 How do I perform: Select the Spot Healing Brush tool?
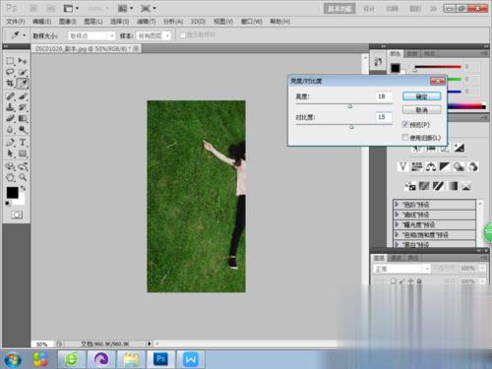10,96
